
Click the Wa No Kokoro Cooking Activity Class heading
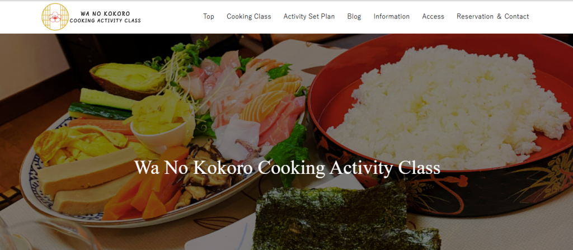click(x=287, y=167)
